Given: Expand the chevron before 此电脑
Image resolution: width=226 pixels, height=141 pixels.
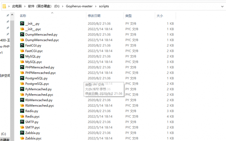Looking at the screenshot, I should pyautogui.click(x=9, y=6).
